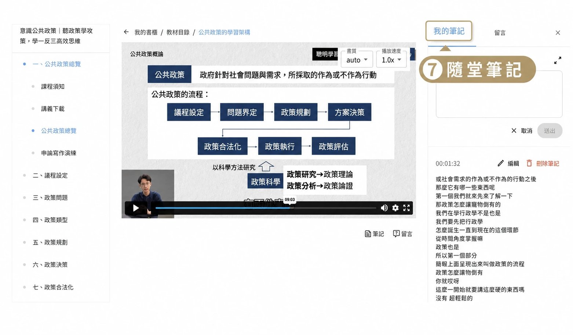This screenshot has height=335, width=573.
Task: Collapse chapter 一、公共政策總覽
Action: tap(57, 64)
